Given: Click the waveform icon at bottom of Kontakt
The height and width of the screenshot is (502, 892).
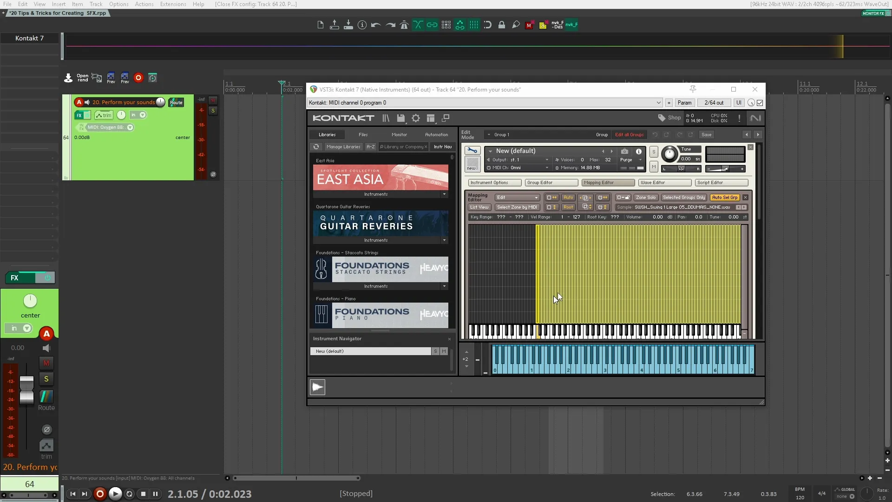Looking at the screenshot, I should pos(318,387).
